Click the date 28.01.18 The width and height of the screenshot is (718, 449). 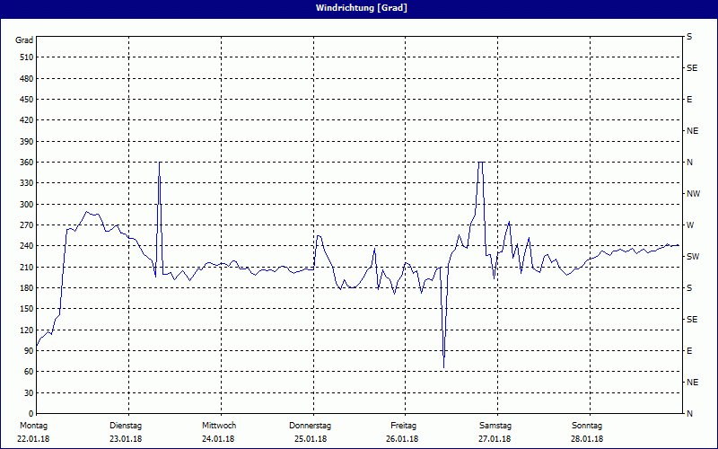click(587, 439)
